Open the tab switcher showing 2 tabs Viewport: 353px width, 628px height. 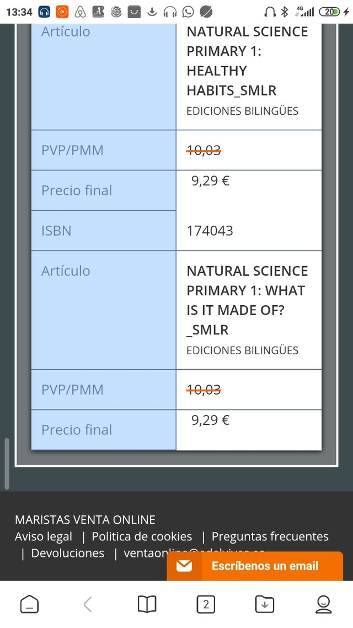(206, 604)
